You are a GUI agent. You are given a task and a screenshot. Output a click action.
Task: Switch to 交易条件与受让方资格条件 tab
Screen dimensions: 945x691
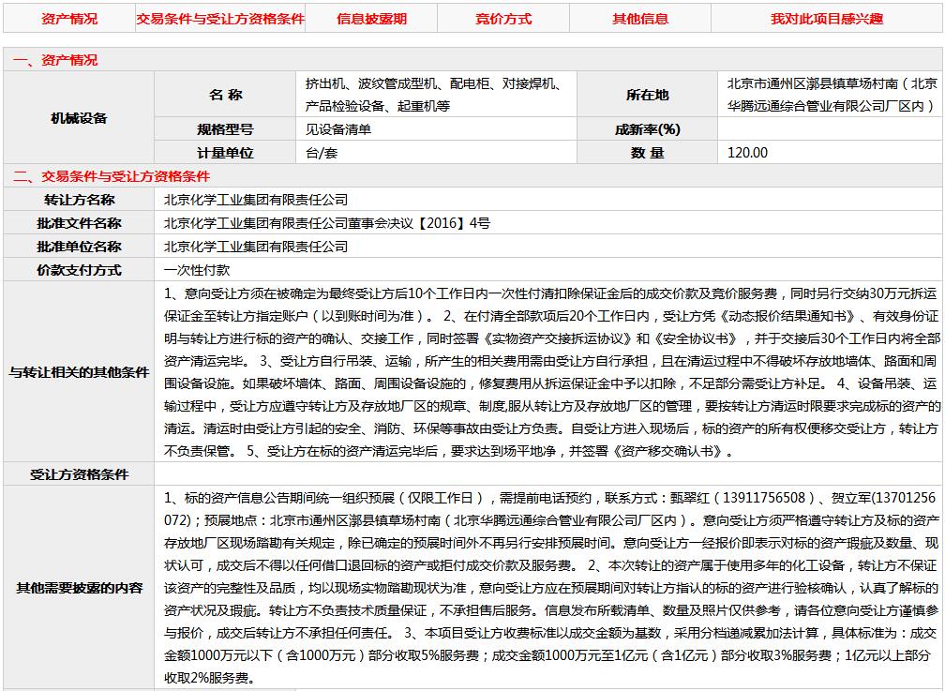(x=220, y=19)
